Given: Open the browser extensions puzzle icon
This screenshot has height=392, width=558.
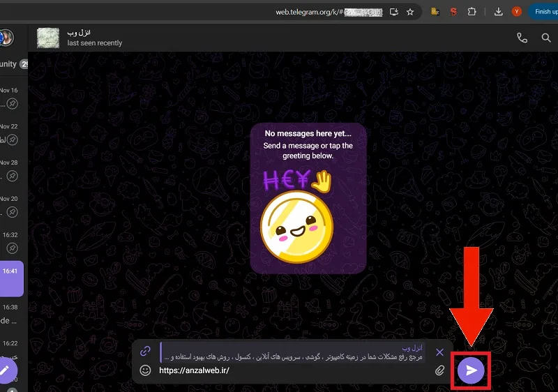Looking at the screenshot, I should click(x=472, y=12).
